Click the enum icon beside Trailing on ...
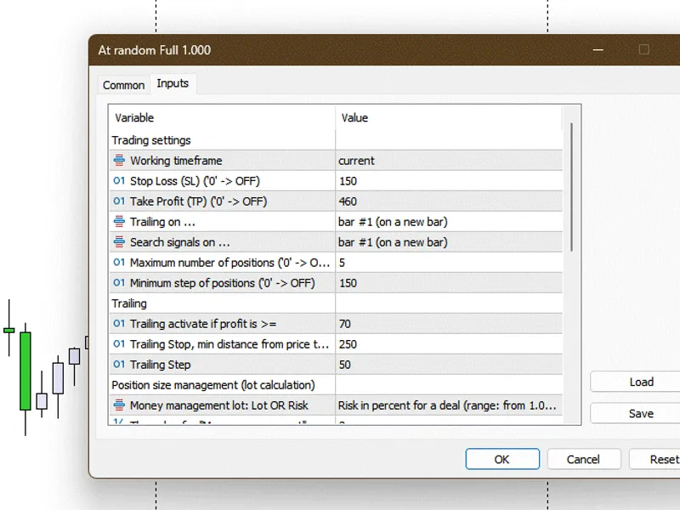This screenshot has height=510, width=680. pos(119,222)
